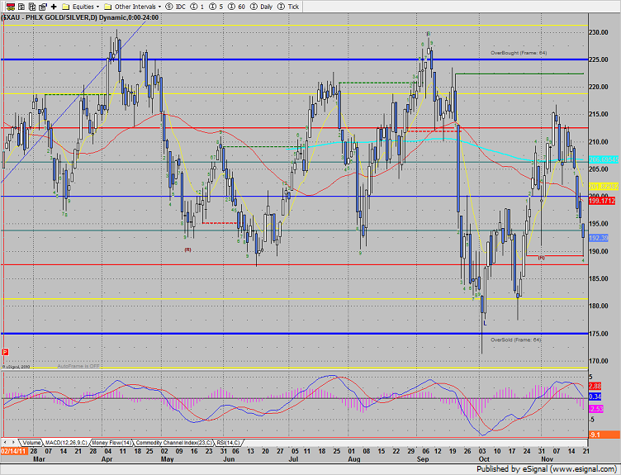This screenshot has width=621, height=475.
Task: Switch to the 60-minute interval
Action: (237, 7)
